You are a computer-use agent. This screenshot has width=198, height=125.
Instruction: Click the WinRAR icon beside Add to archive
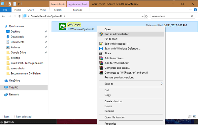(101, 58)
